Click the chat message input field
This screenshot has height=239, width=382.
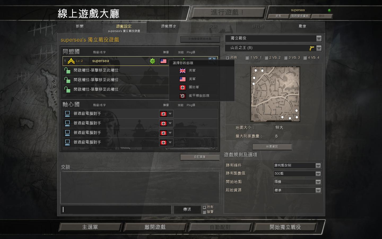[x=116, y=210]
